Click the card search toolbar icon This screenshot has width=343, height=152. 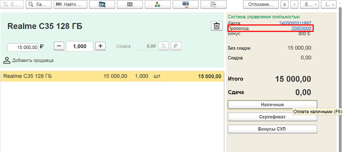[102, 4]
